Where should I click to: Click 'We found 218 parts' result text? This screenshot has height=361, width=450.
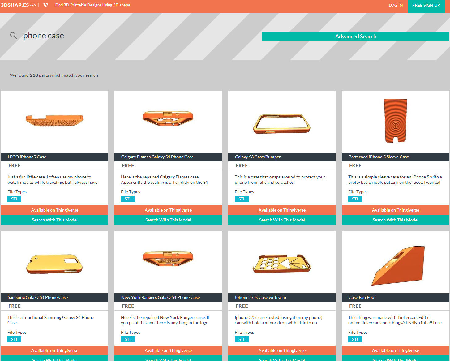click(x=54, y=75)
